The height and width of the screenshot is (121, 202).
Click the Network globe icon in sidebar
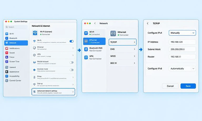tap(7, 43)
